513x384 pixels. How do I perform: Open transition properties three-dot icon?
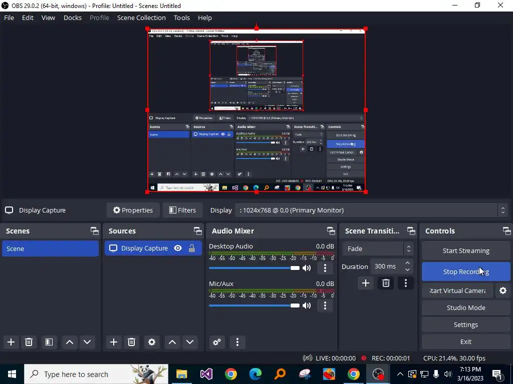406,283
